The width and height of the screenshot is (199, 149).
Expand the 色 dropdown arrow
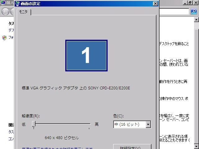pos(148,124)
